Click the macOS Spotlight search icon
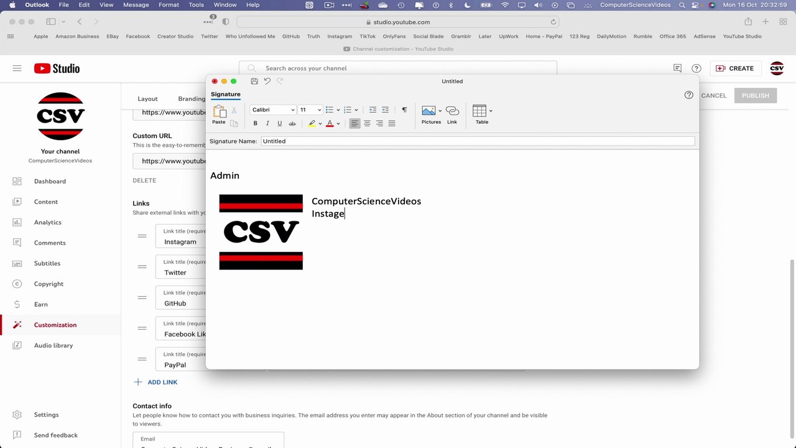796x448 pixels. click(682, 5)
